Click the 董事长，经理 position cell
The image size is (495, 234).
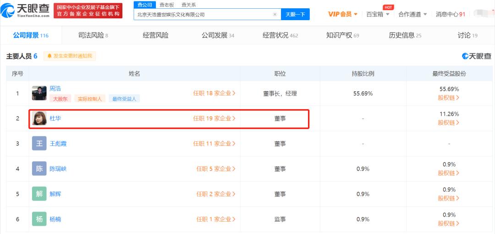(x=280, y=94)
